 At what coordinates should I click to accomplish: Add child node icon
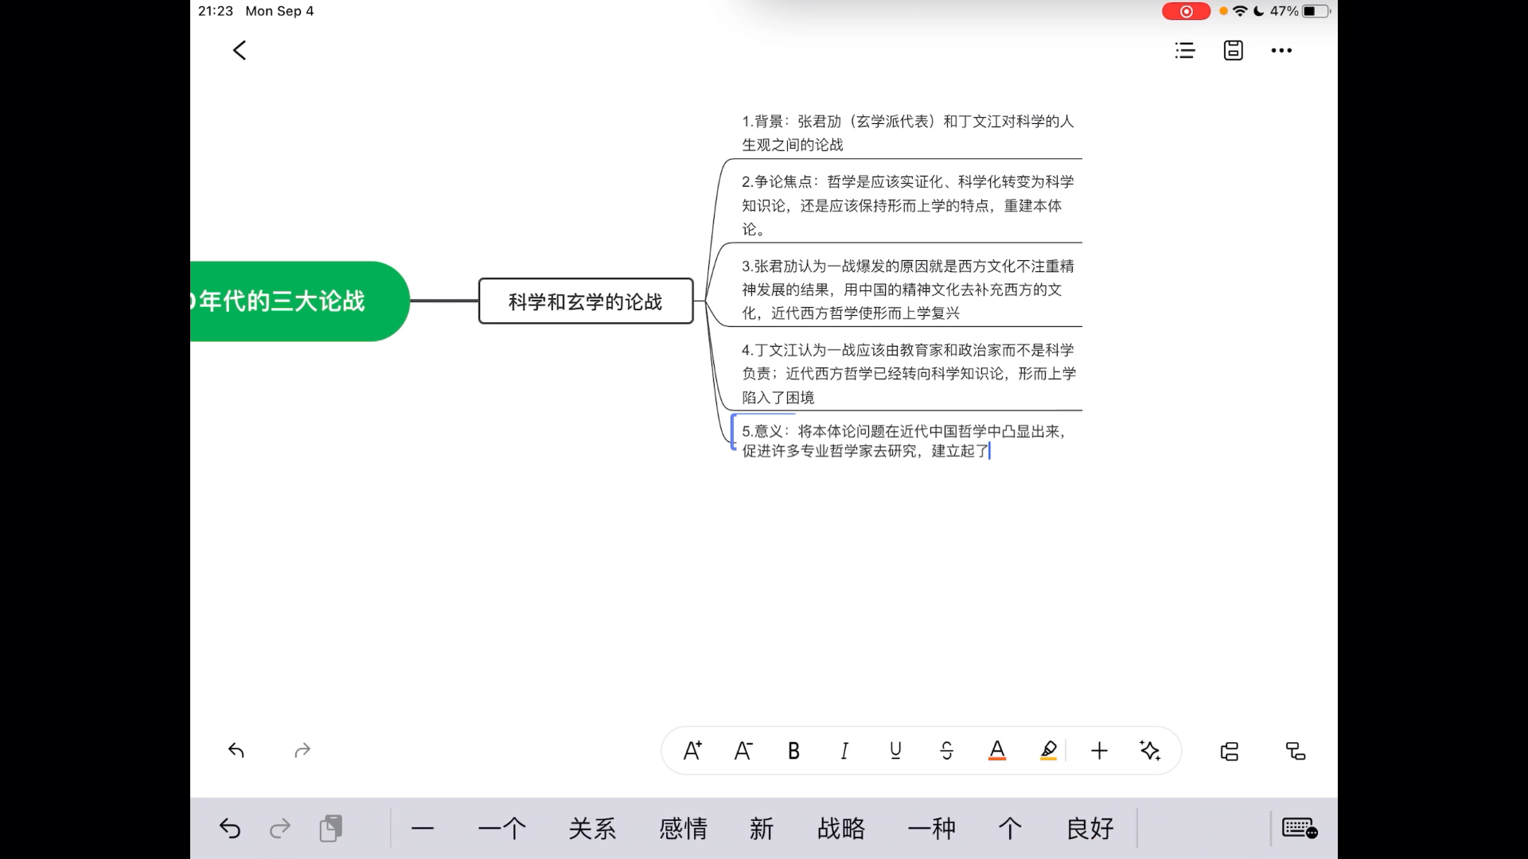1296,751
